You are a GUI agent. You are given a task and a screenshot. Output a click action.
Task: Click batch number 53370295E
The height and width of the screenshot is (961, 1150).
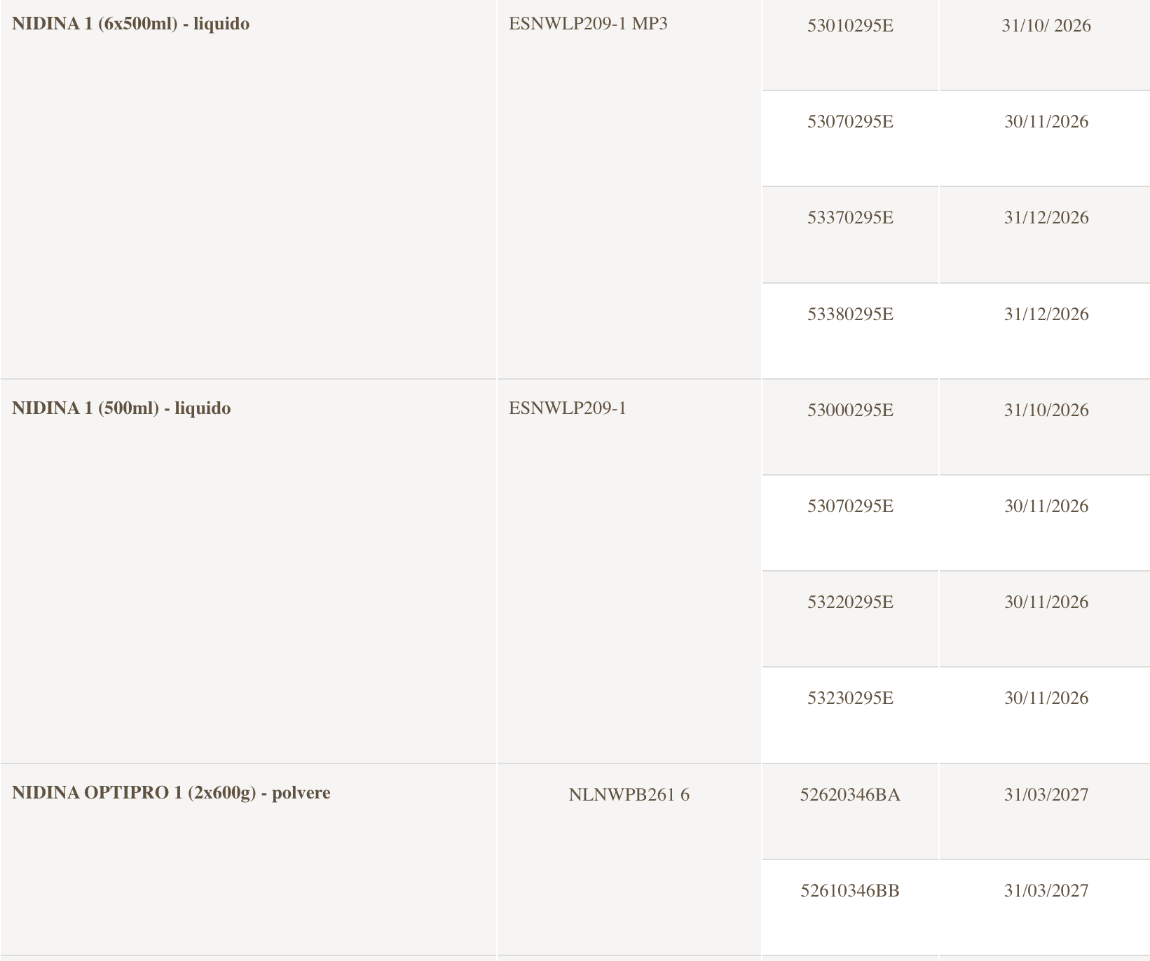(850, 218)
